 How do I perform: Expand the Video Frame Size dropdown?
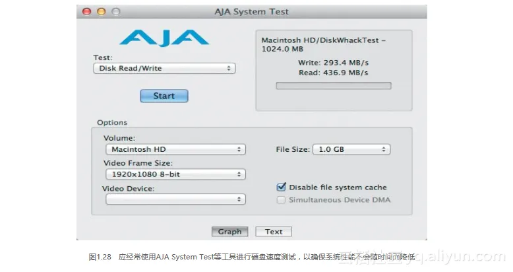click(x=175, y=175)
